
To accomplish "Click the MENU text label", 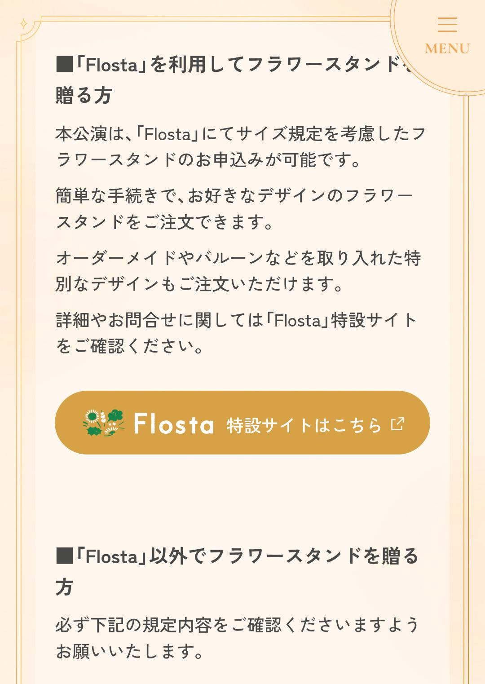I will (447, 49).
